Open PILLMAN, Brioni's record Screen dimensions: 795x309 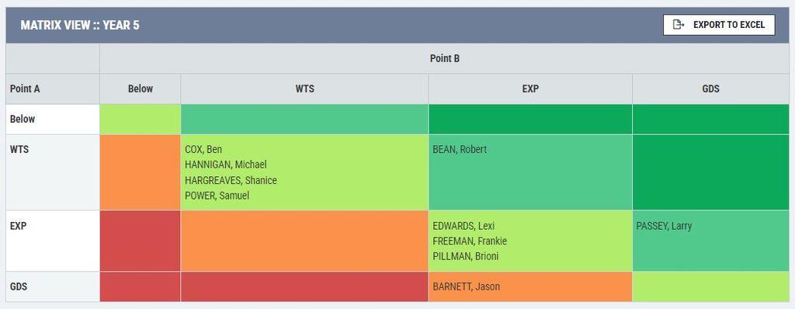click(x=466, y=256)
